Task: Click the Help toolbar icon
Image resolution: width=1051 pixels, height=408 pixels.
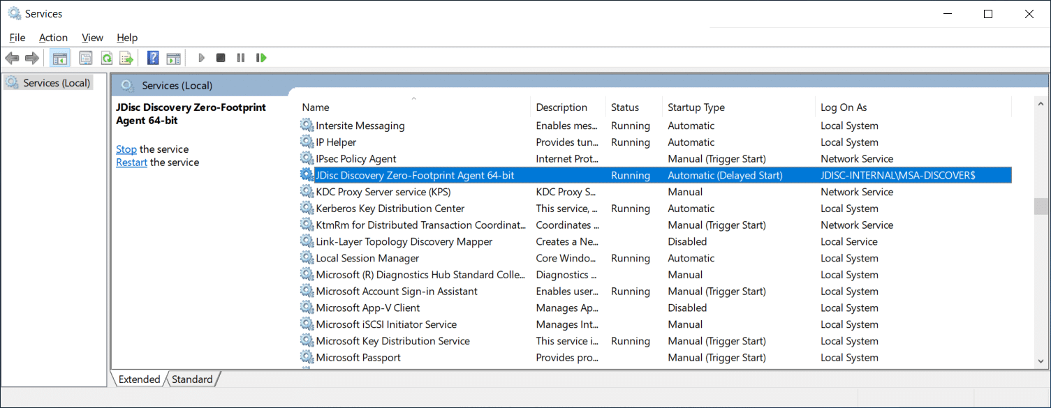Action: coord(152,57)
